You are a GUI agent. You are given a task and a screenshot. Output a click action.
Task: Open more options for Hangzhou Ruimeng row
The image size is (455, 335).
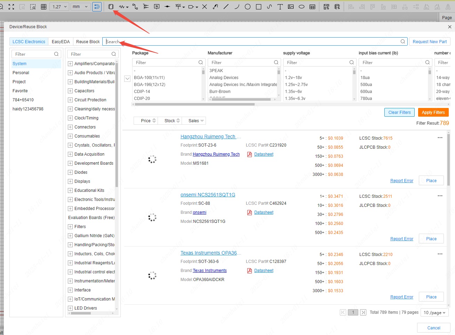(x=440, y=138)
